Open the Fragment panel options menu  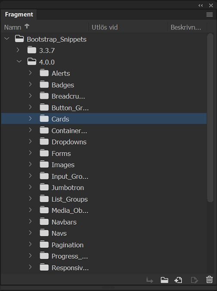[x=209, y=15]
